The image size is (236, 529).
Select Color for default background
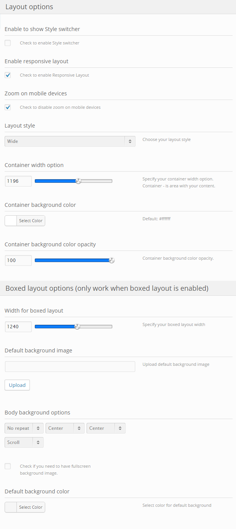pos(31,507)
